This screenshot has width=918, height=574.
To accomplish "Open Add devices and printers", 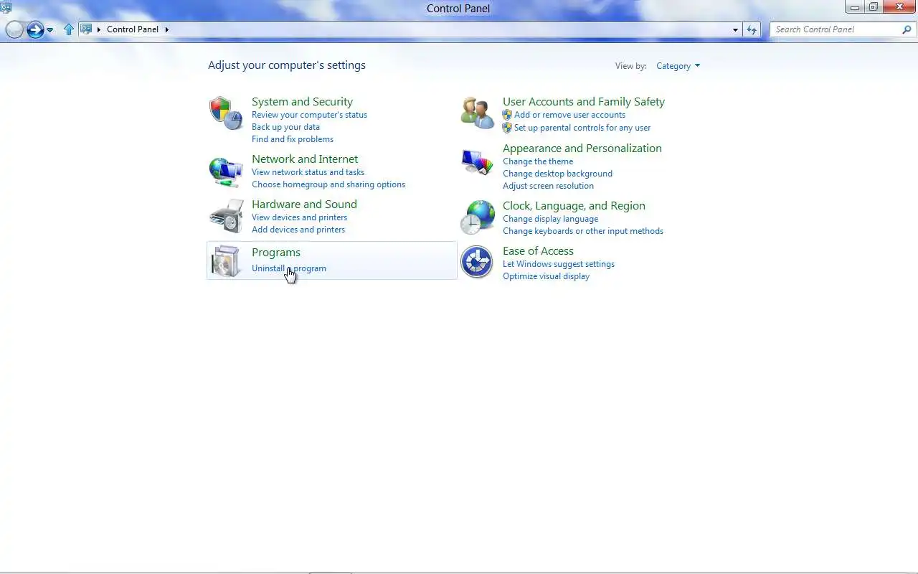I will point(298,230).
